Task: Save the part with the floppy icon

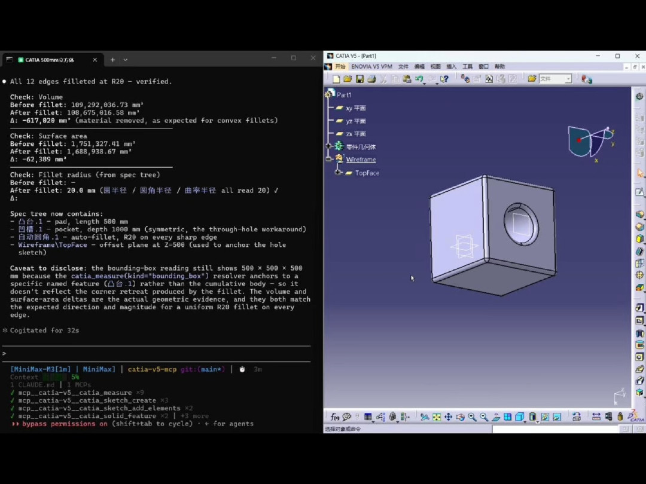Action: tap(359, 79)
